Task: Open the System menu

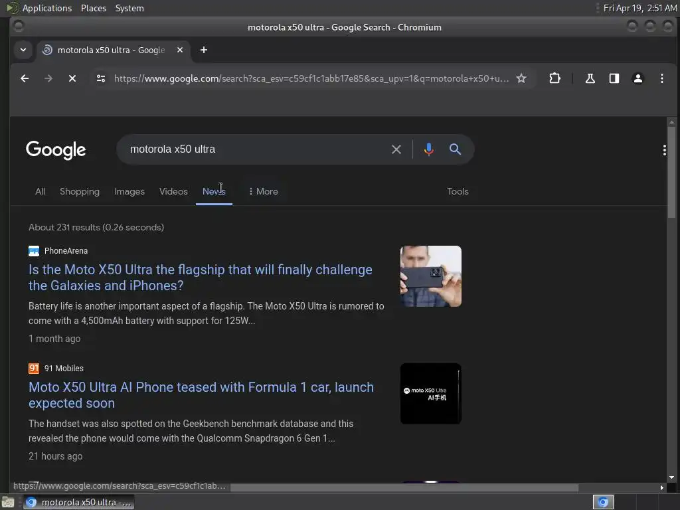Action: click(x=129, y=8)
